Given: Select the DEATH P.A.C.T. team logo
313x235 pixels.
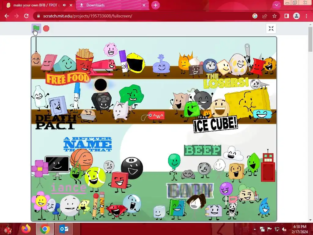Looking at the screenshot, I should 56,122.
